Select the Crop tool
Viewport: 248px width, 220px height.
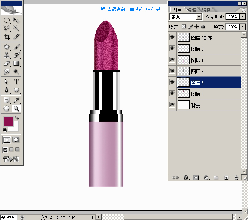6,37
